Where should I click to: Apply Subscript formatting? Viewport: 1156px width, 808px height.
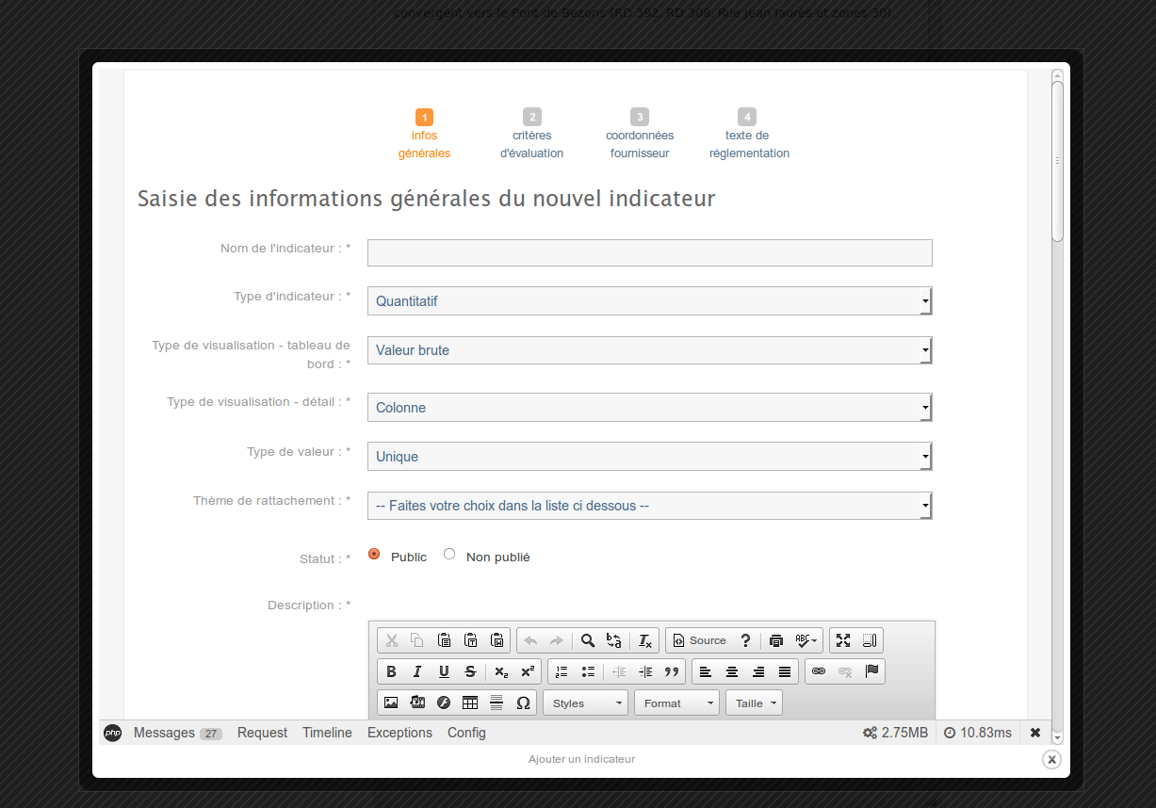(502, 671)
